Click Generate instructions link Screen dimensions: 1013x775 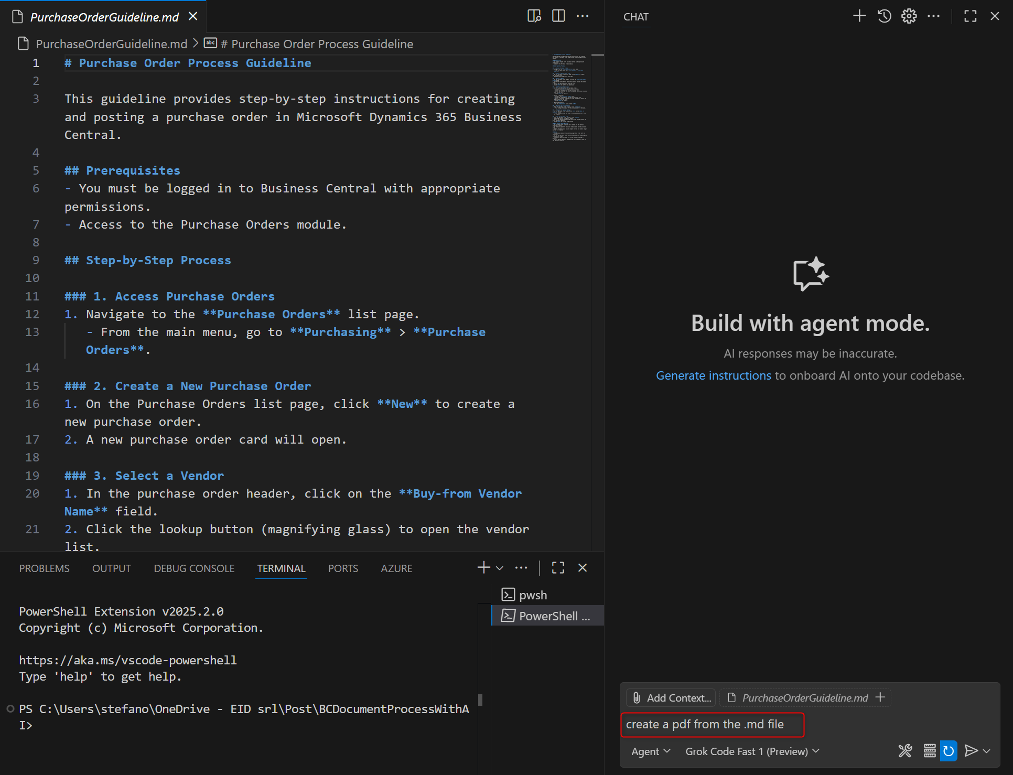(713, 375)
